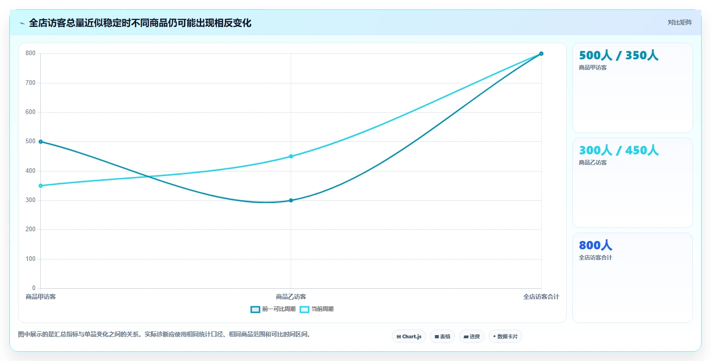711x361 pixels.
Task: Toggle the 当前周期 legend item
Action: pos(317,309)
